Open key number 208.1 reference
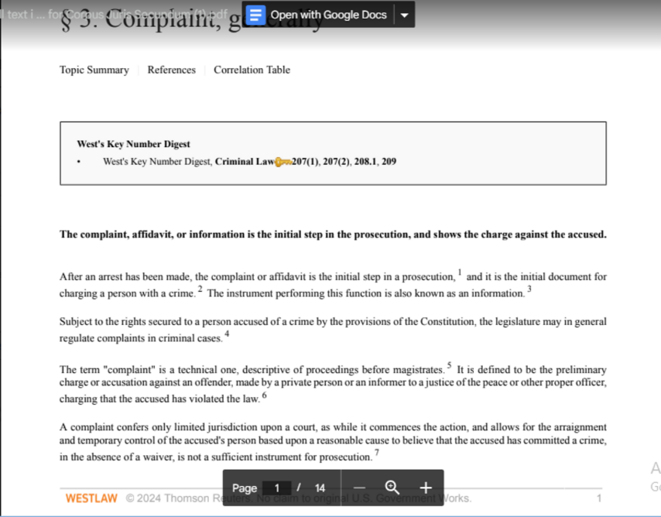 (365, 162)
